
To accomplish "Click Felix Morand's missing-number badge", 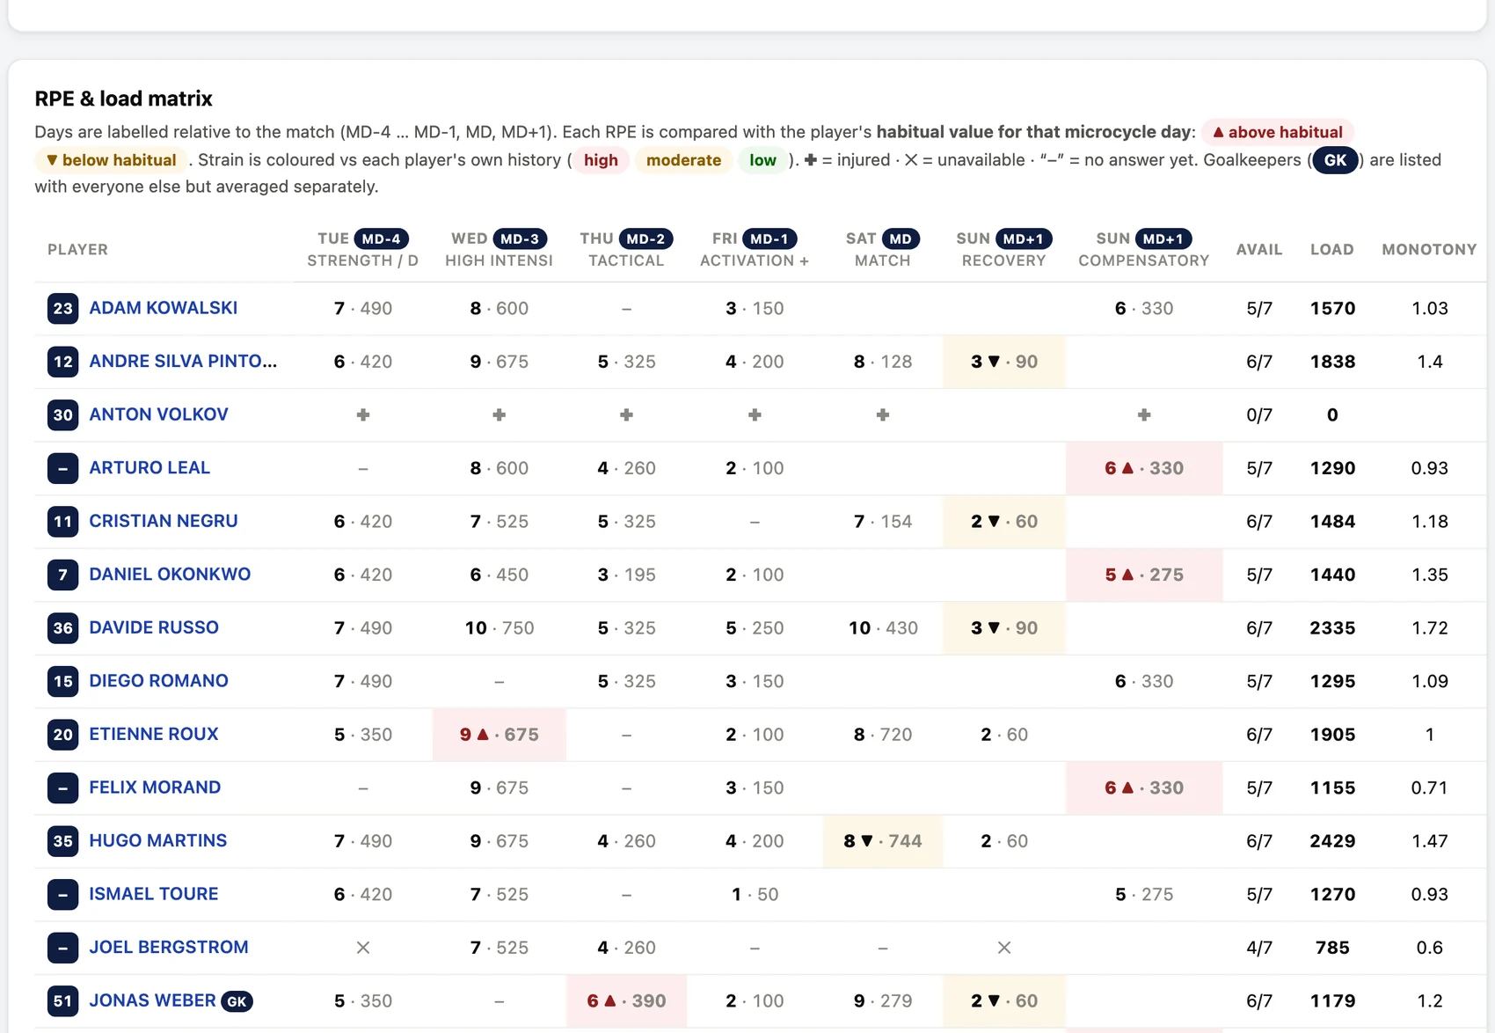I will tap(62, 788).
